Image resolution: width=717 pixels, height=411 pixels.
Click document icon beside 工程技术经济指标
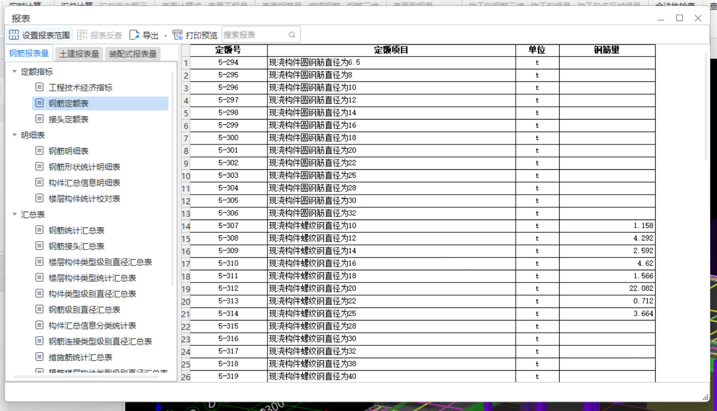(39, 87)
